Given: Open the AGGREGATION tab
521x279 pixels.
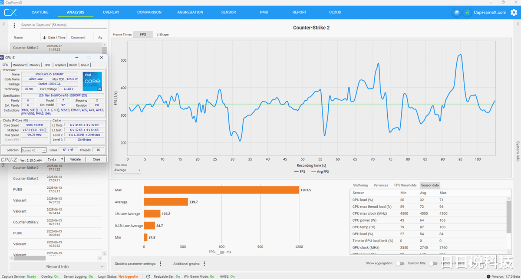Looking at the screenshot, I should click(190, 12).
